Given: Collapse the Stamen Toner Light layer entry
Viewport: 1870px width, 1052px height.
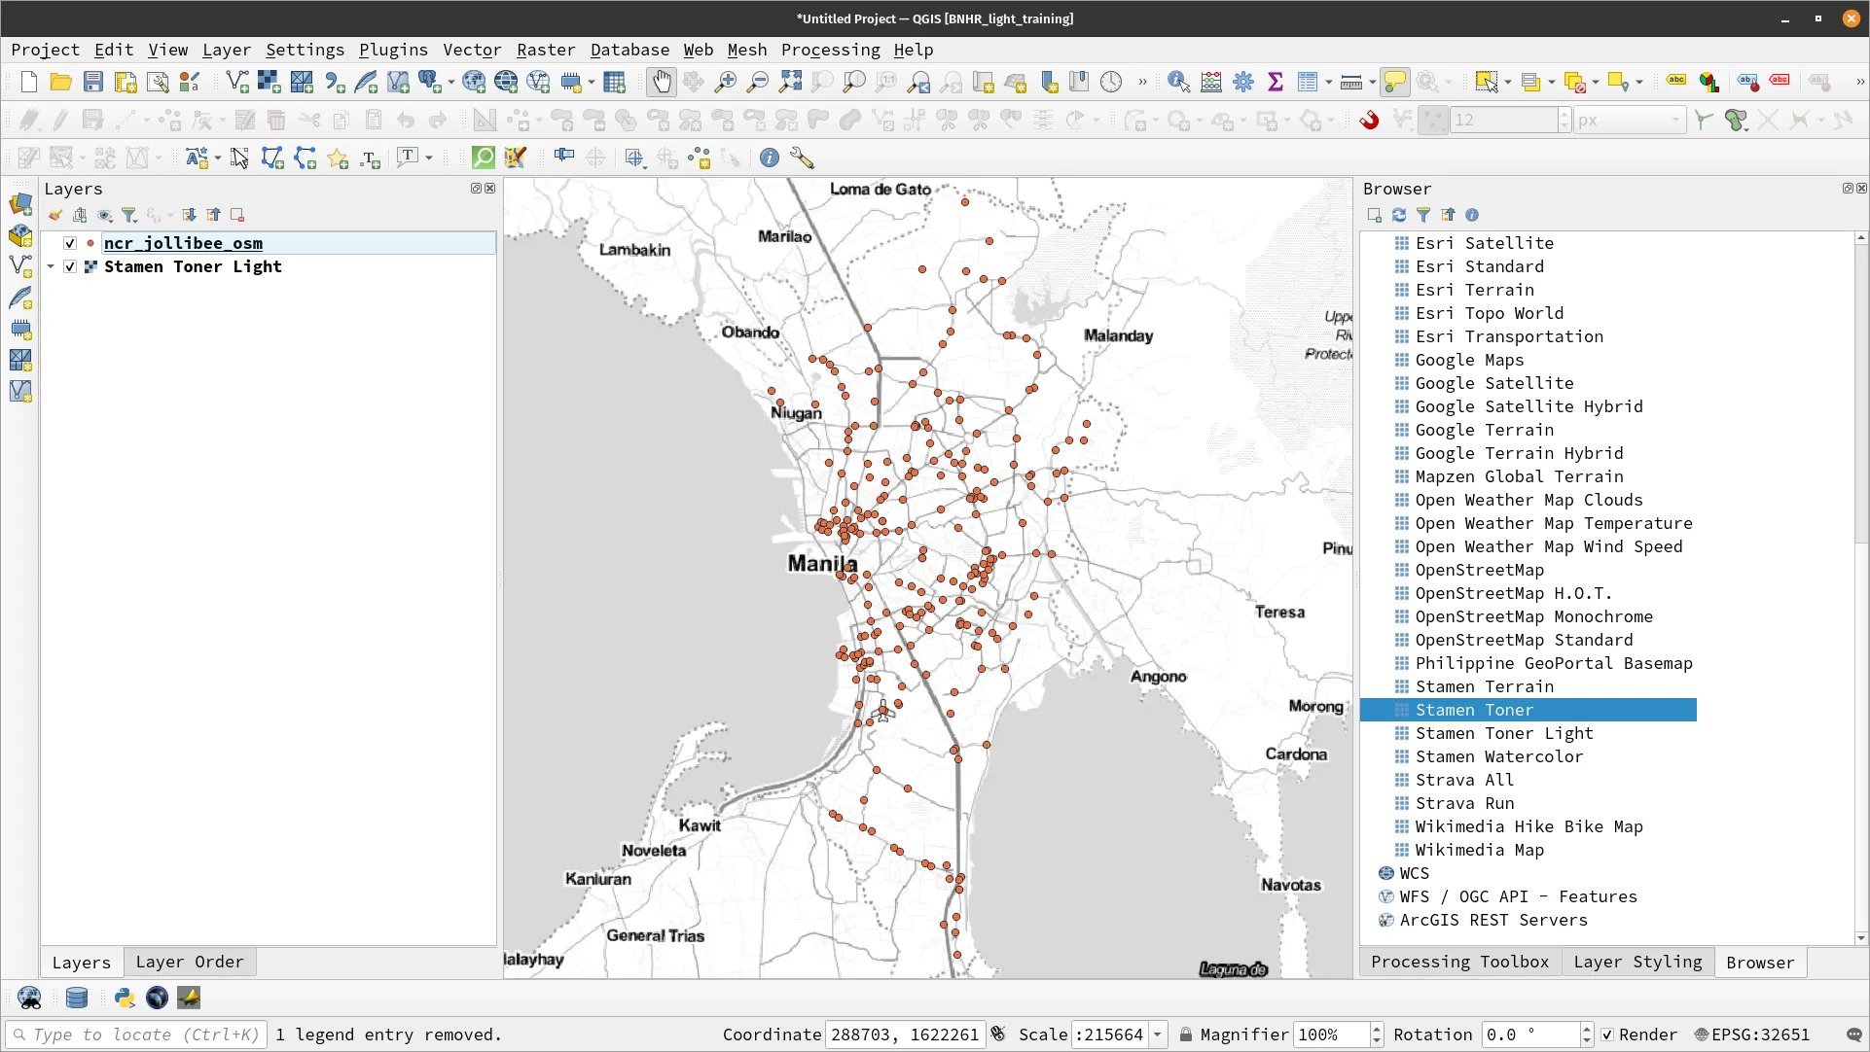Looking at the screenshot, I should point(51,266).
